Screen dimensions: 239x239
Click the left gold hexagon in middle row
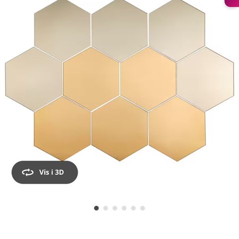coord(91,79)
